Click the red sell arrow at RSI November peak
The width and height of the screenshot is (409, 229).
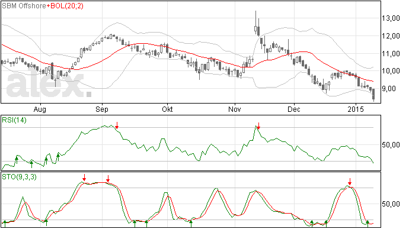pos(258,125)
